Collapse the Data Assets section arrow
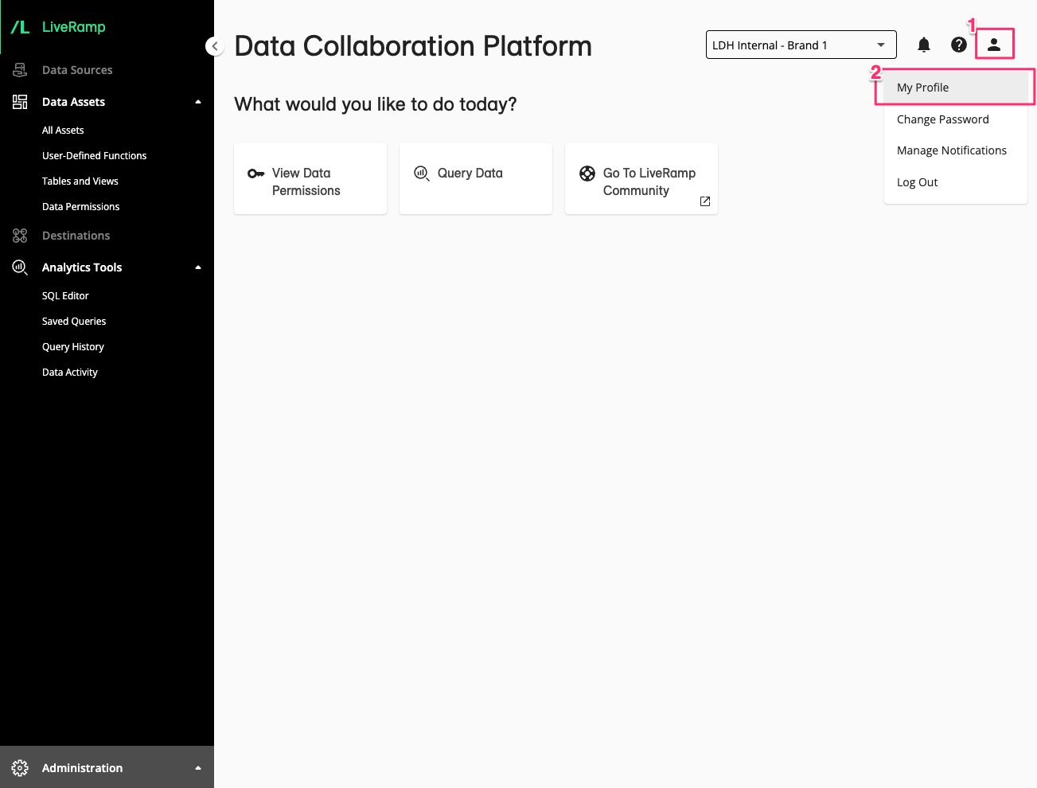Screen dimensions: 1037x788 point(198,102)
